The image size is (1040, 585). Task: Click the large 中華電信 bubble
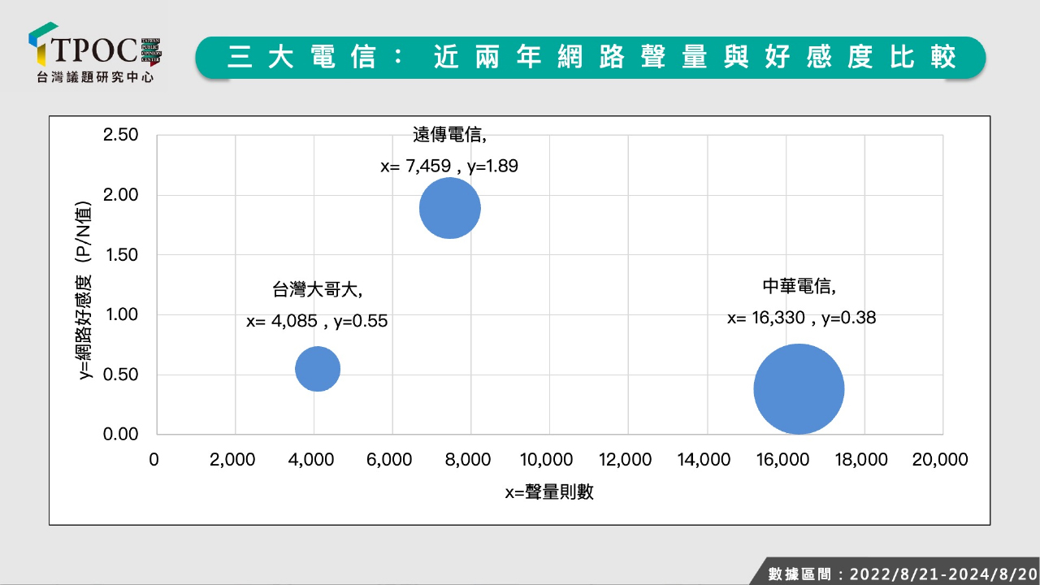tap(799, 389)
